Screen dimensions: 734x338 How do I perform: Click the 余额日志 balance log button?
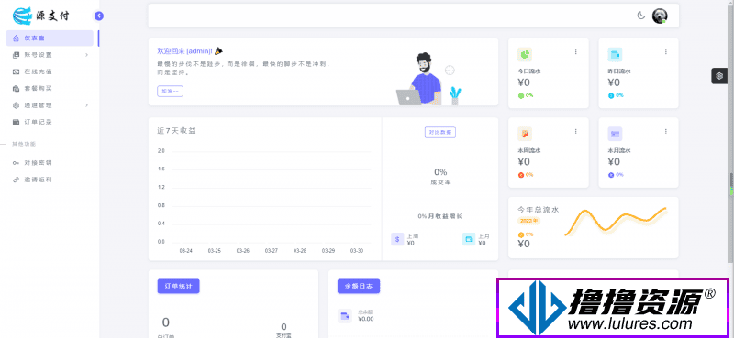point(359,286)
